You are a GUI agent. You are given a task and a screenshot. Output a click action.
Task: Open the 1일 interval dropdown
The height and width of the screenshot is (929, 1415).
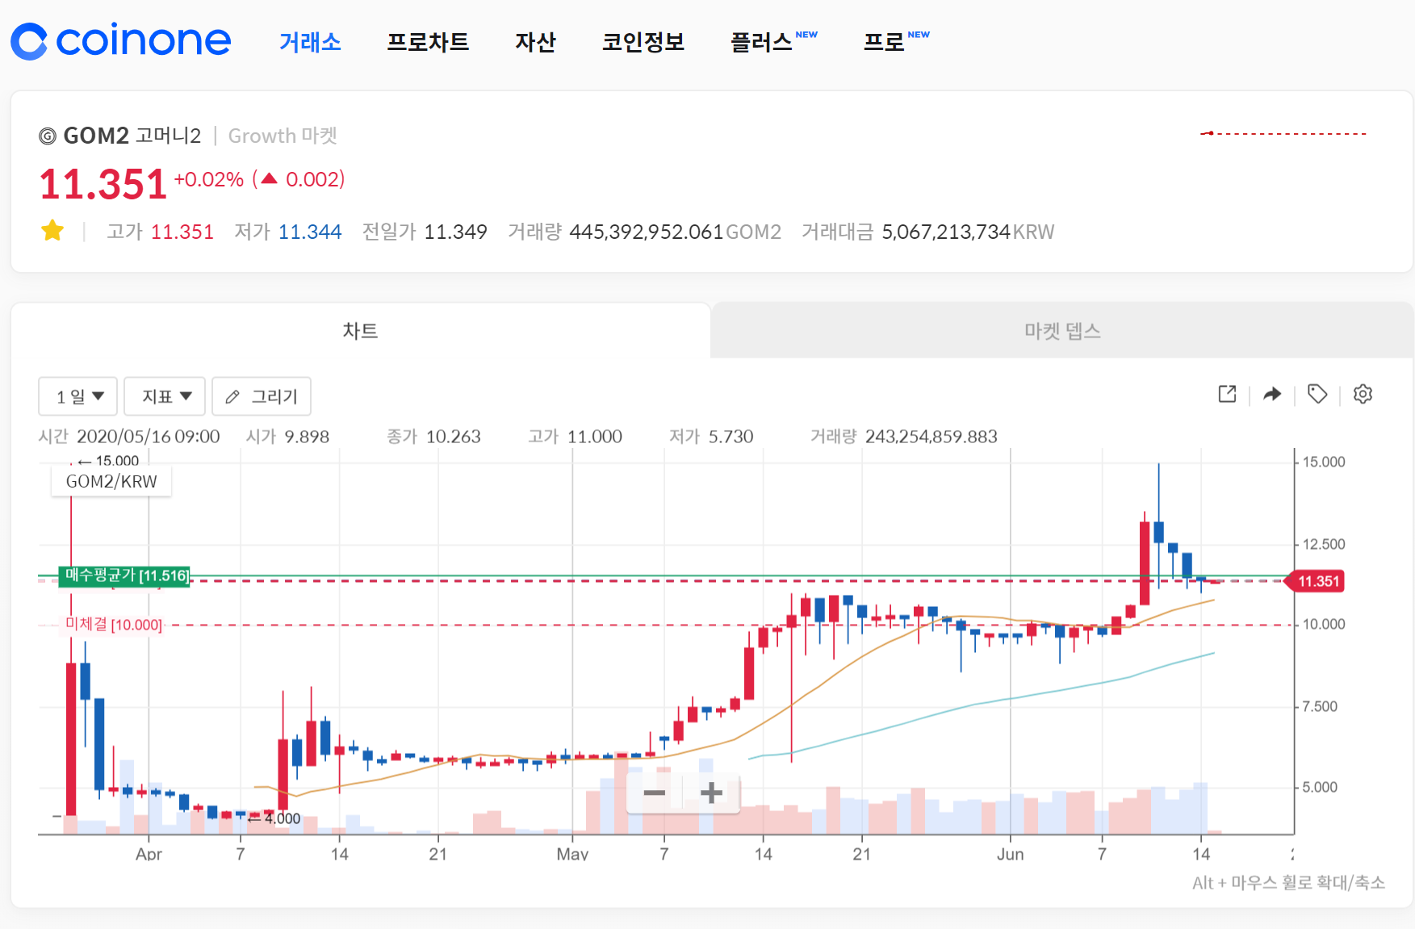tap(78, 396)
